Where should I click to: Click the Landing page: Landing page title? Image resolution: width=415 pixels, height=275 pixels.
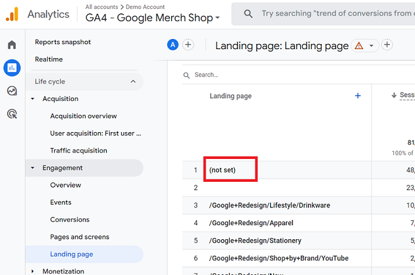click(x=282, y=46)
